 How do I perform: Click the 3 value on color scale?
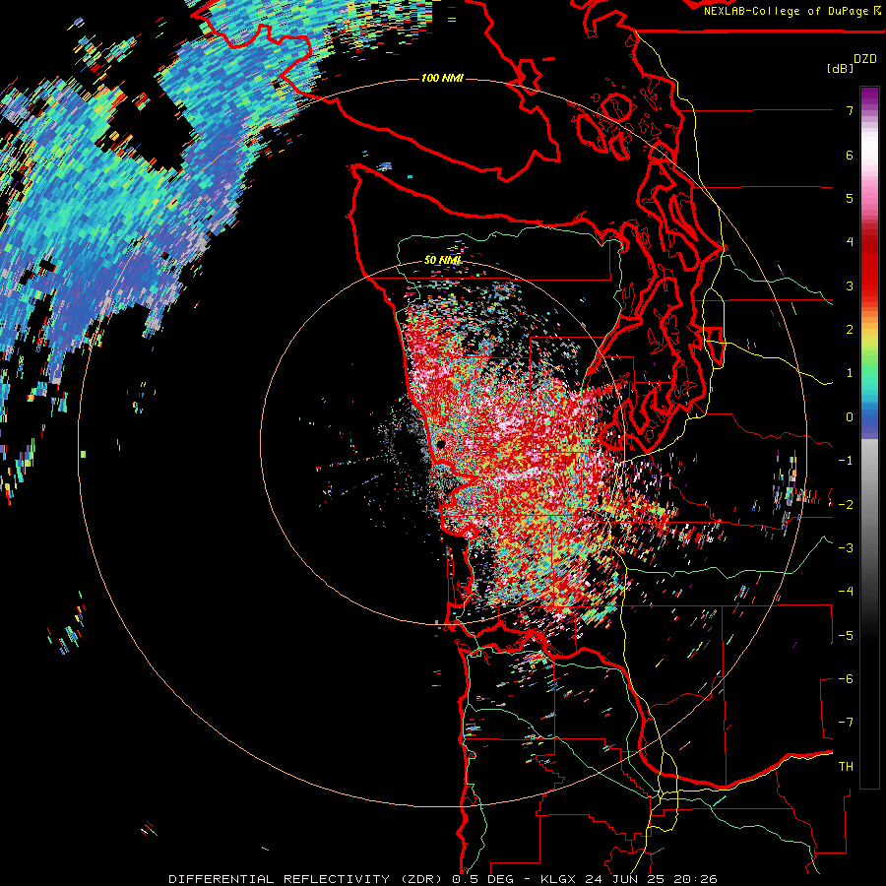click(850, 285)
